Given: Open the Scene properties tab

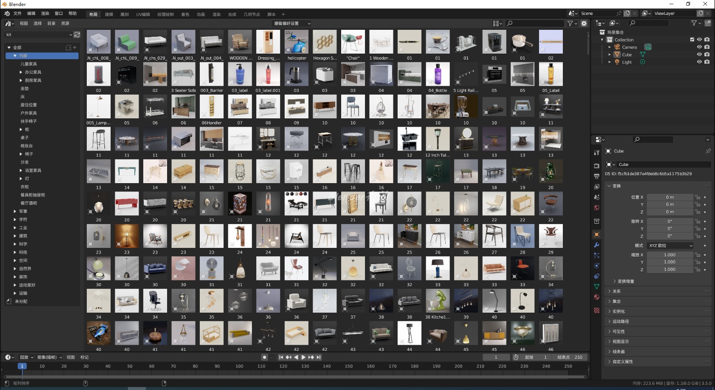Looking at the screenshot, I should coord(596,198).
